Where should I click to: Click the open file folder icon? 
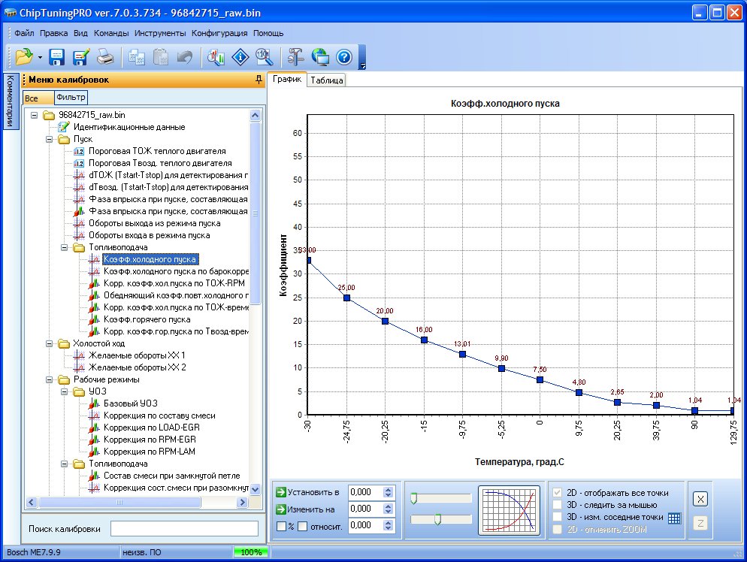(24, 56)
